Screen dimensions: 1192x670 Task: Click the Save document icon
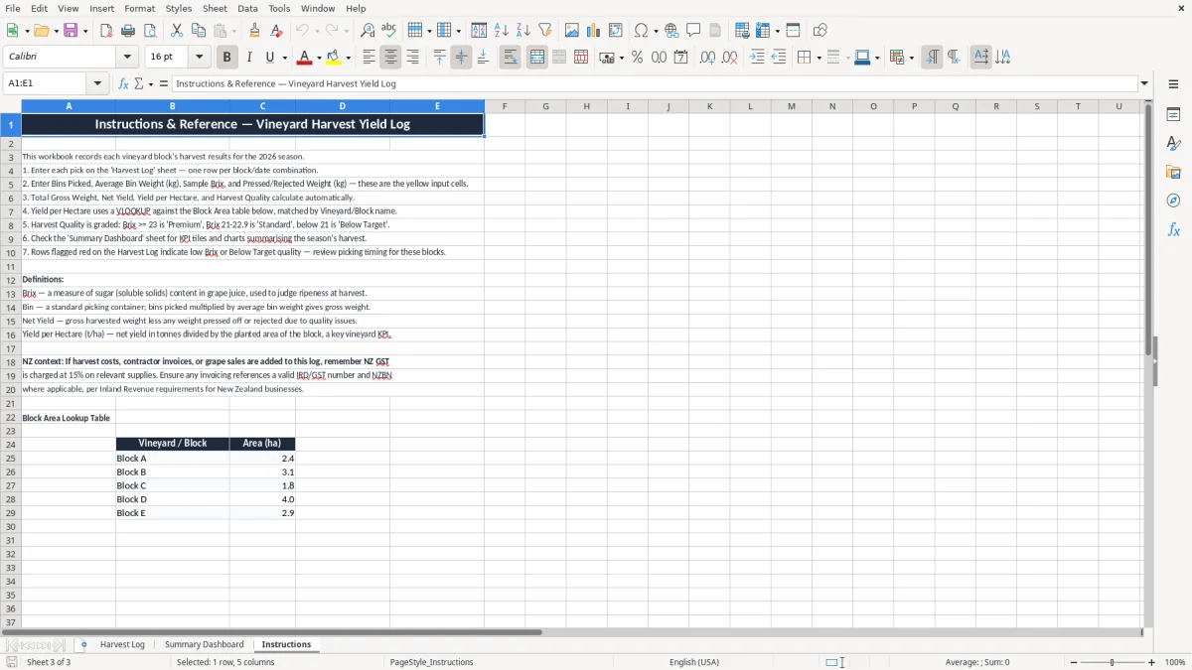tap(71, 31)
